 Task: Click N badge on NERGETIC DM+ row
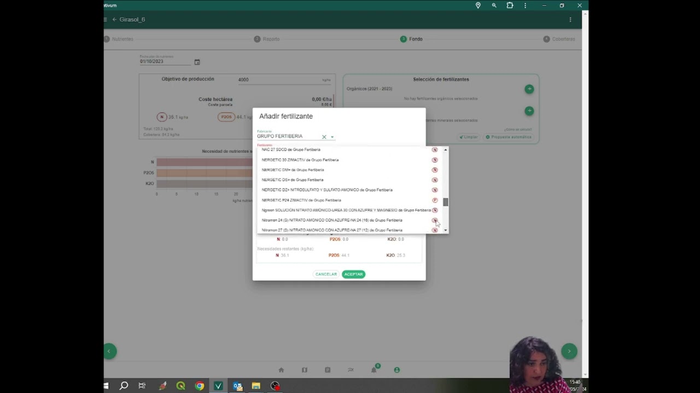[435, 170]
